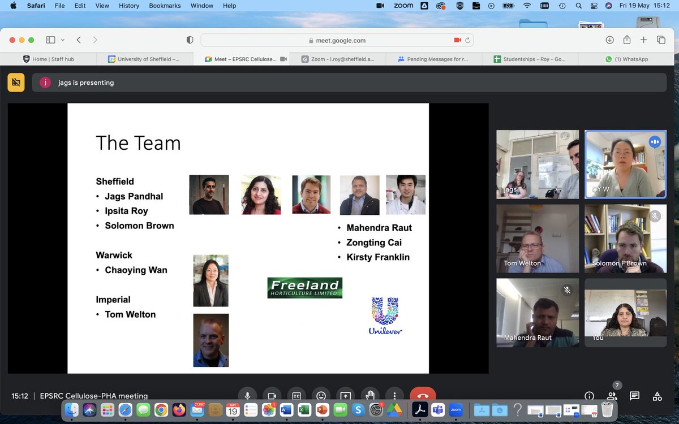Open the Bookmarks menu

tap(165, 6)
